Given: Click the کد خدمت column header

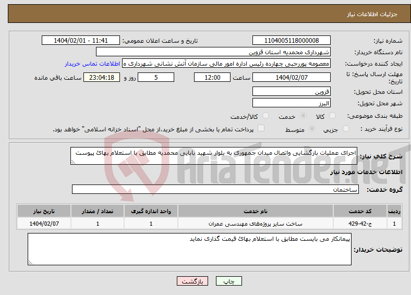Looking at the screenshot, I should (x=360, y=211).
